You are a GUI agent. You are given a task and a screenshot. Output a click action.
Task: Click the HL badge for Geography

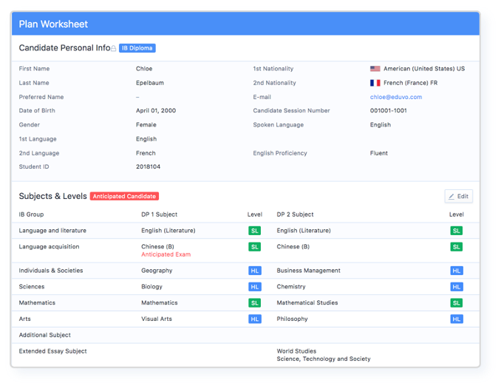point(255,271)
